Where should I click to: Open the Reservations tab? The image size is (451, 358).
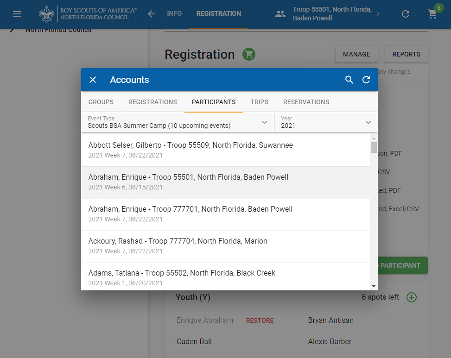click(306, 102)
